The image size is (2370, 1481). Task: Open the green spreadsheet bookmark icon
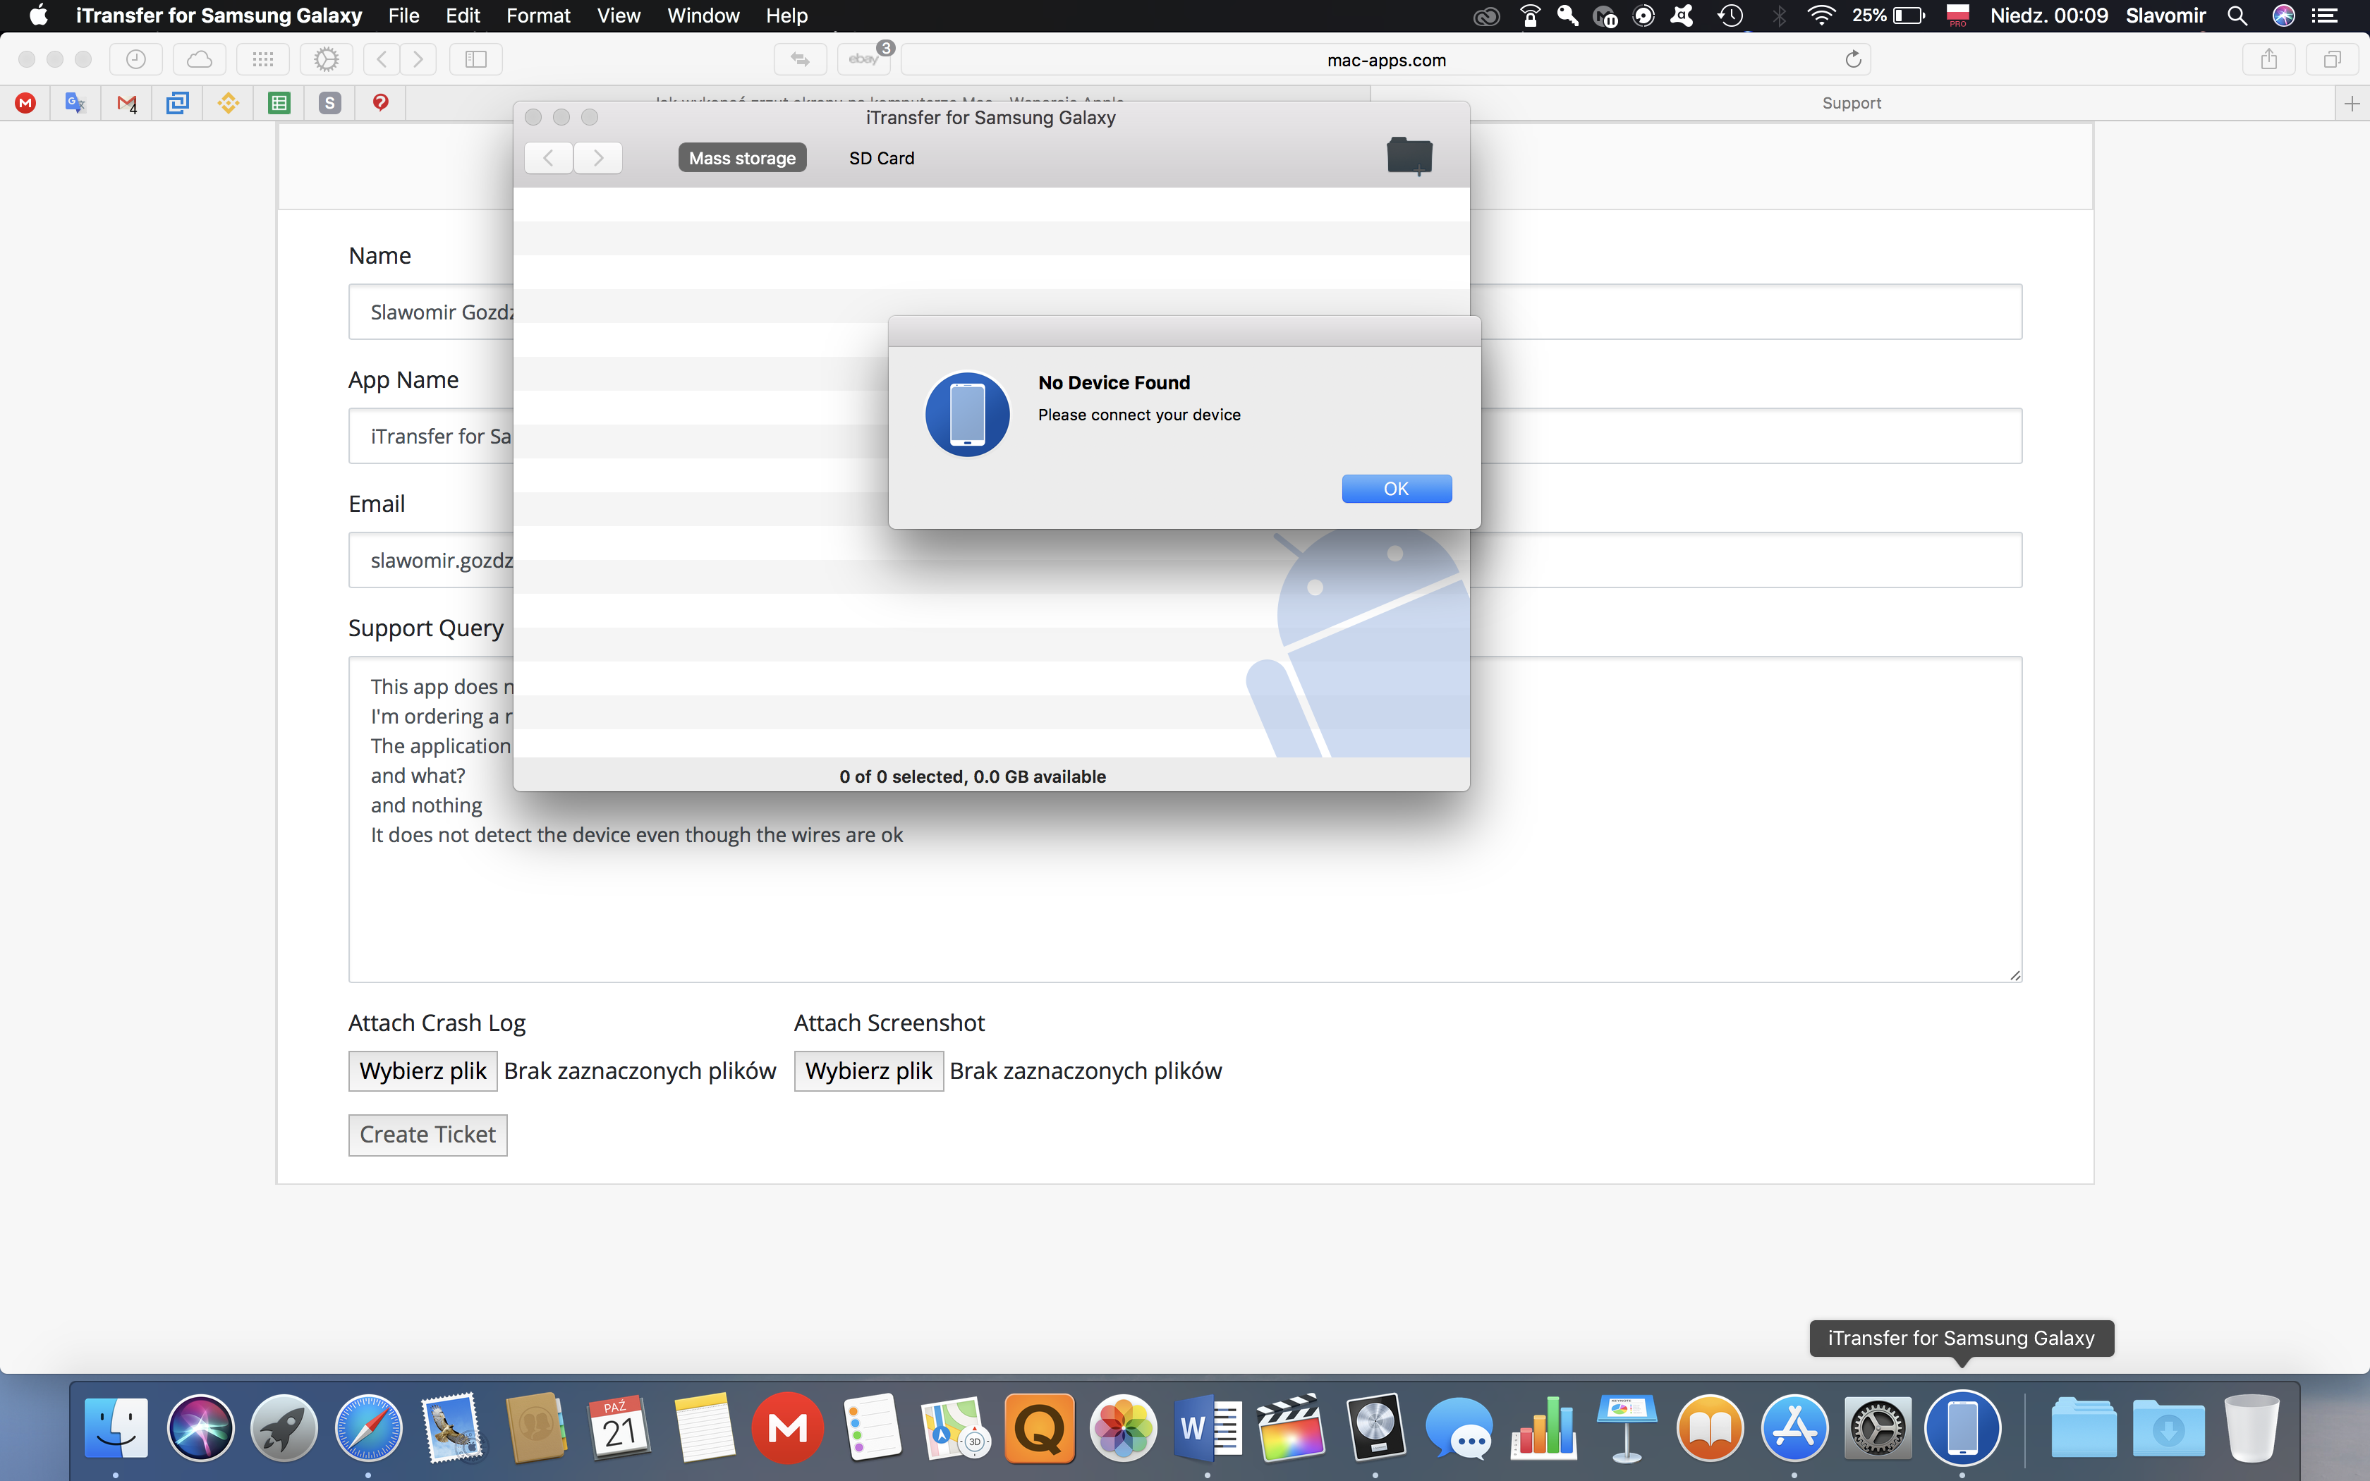(x=279, y=103)
